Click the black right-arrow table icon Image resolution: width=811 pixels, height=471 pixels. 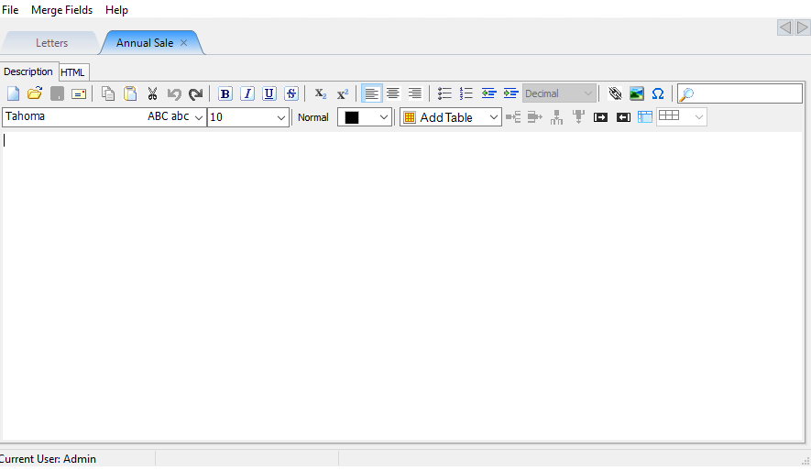(x=600, y=117)
